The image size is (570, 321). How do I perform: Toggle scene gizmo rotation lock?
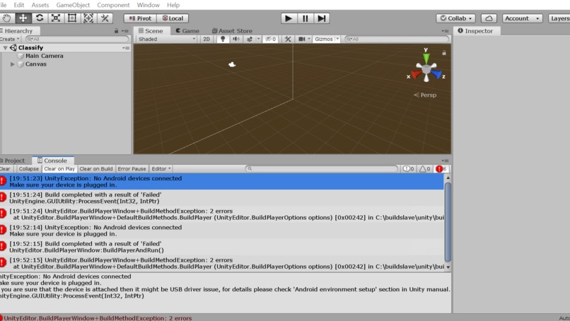(444, 53)
